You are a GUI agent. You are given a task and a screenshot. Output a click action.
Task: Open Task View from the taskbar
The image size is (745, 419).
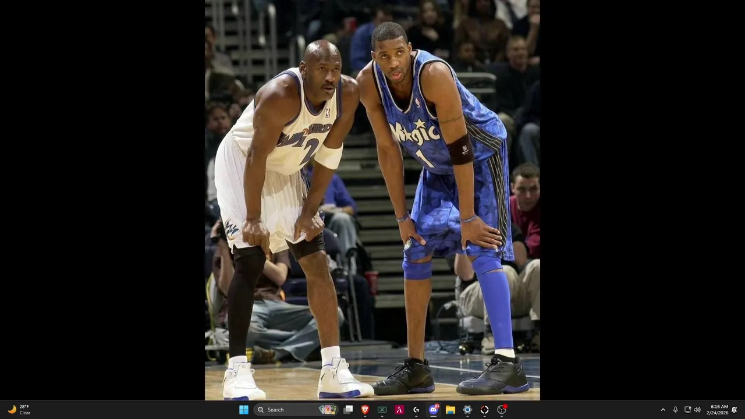pos(348,410)
